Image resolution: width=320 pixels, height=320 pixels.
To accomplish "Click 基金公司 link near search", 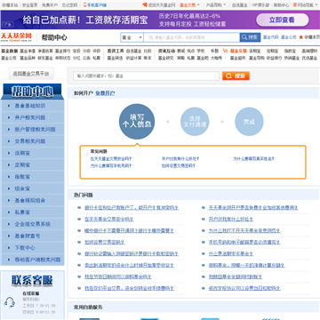I will click(289, 37).
